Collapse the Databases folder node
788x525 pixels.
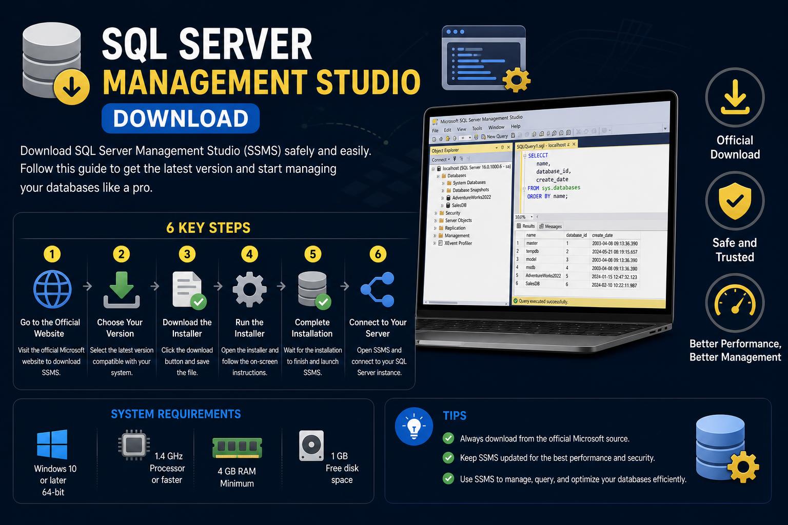coord(438,176)
